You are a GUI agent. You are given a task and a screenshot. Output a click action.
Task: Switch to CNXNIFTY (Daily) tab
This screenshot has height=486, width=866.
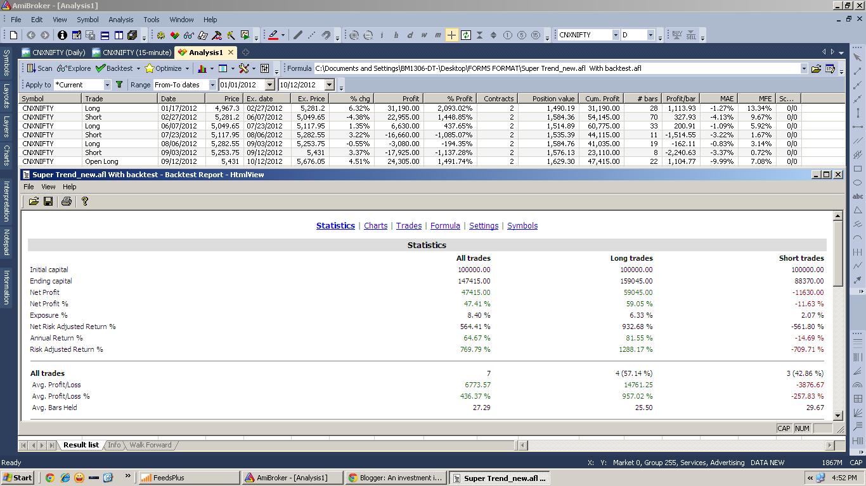pyautogui.click(x=54, y=53)
